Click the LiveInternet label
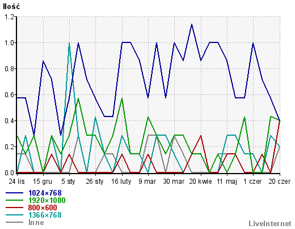This screenshot has height=229, width=295. pos(270,223)
